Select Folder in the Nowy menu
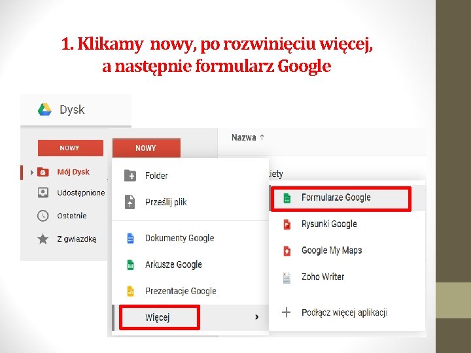The height and width of the screenshot is (353, 471). 190,176
